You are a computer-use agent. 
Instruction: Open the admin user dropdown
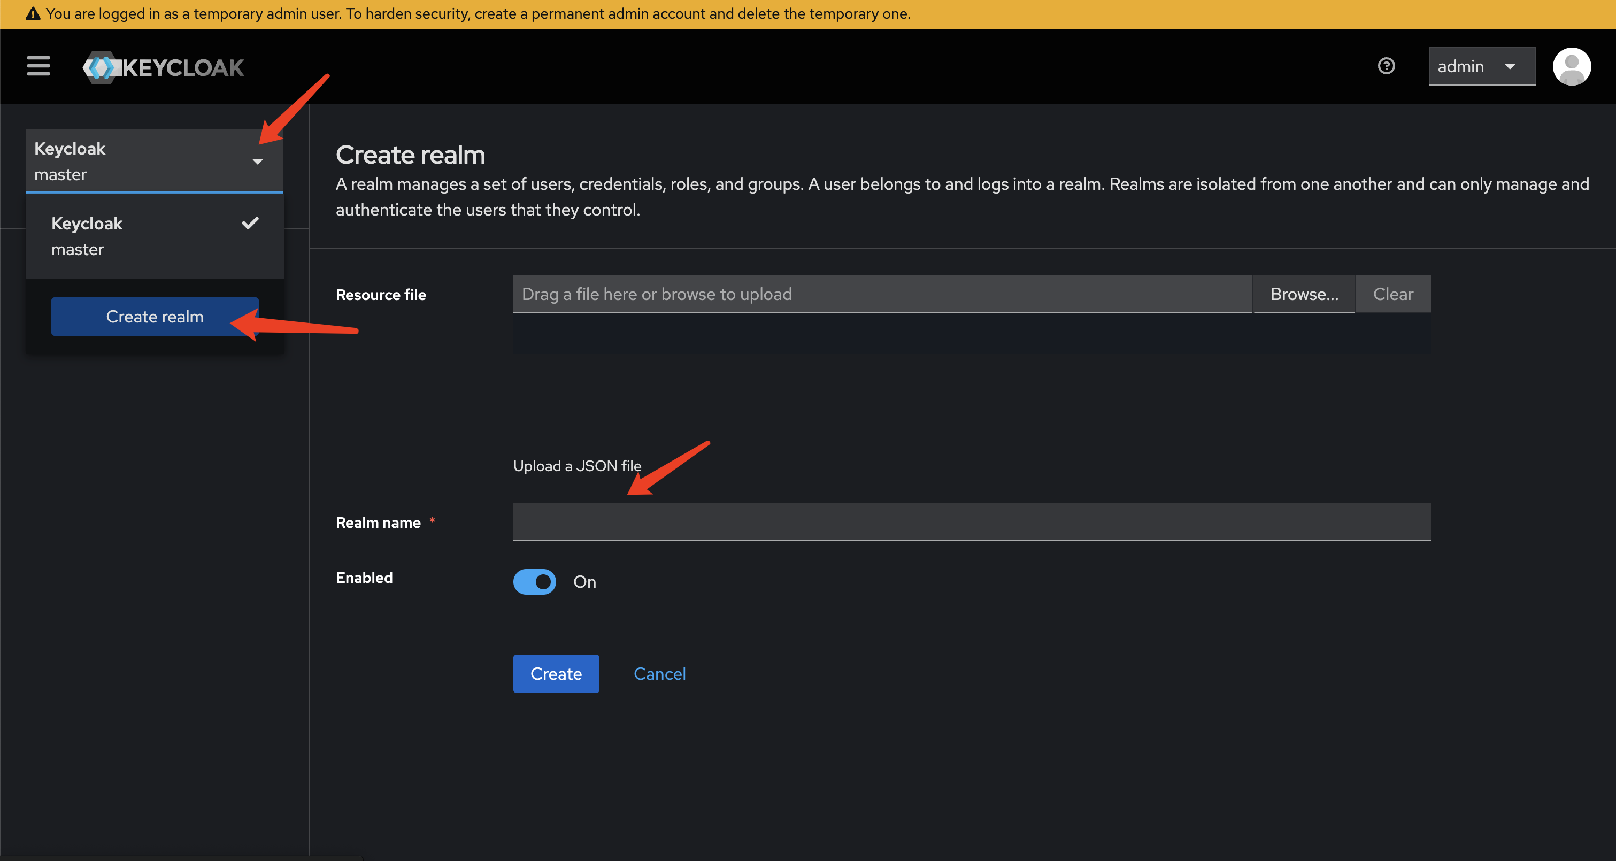coord(1482,66)
